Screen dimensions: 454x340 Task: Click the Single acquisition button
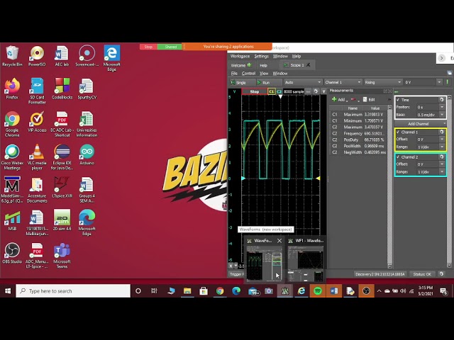(x=243, y=82)
